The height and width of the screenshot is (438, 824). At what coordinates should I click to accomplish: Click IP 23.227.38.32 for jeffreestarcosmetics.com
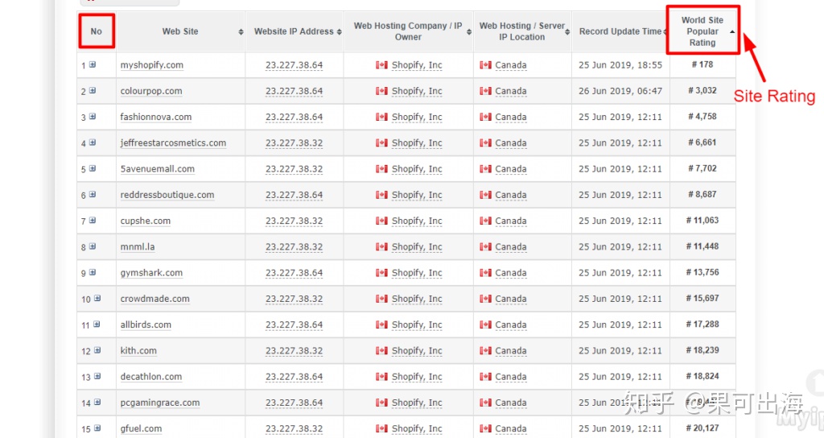[x=295, y=143]
